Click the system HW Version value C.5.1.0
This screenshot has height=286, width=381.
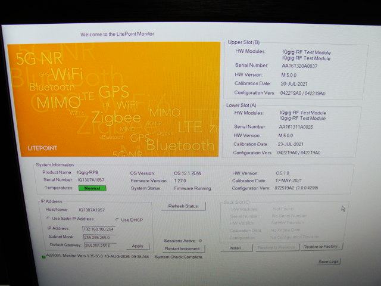pyautogui.click(x=282, y=173)
